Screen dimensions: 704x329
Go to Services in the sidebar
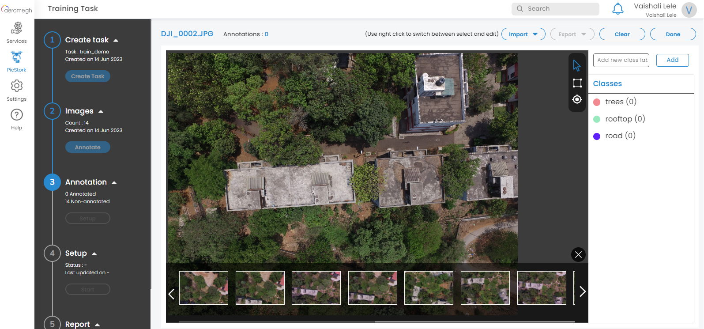point(17,32)
